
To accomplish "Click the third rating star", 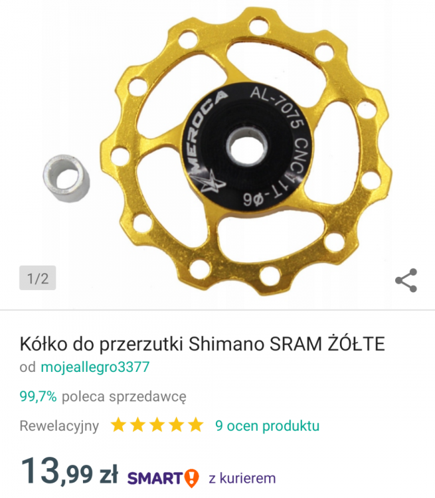I will (x=157, y=425).
